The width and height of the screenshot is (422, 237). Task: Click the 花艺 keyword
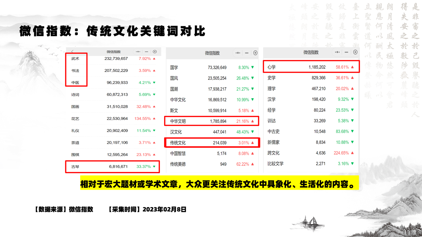(x=75, y=118)
